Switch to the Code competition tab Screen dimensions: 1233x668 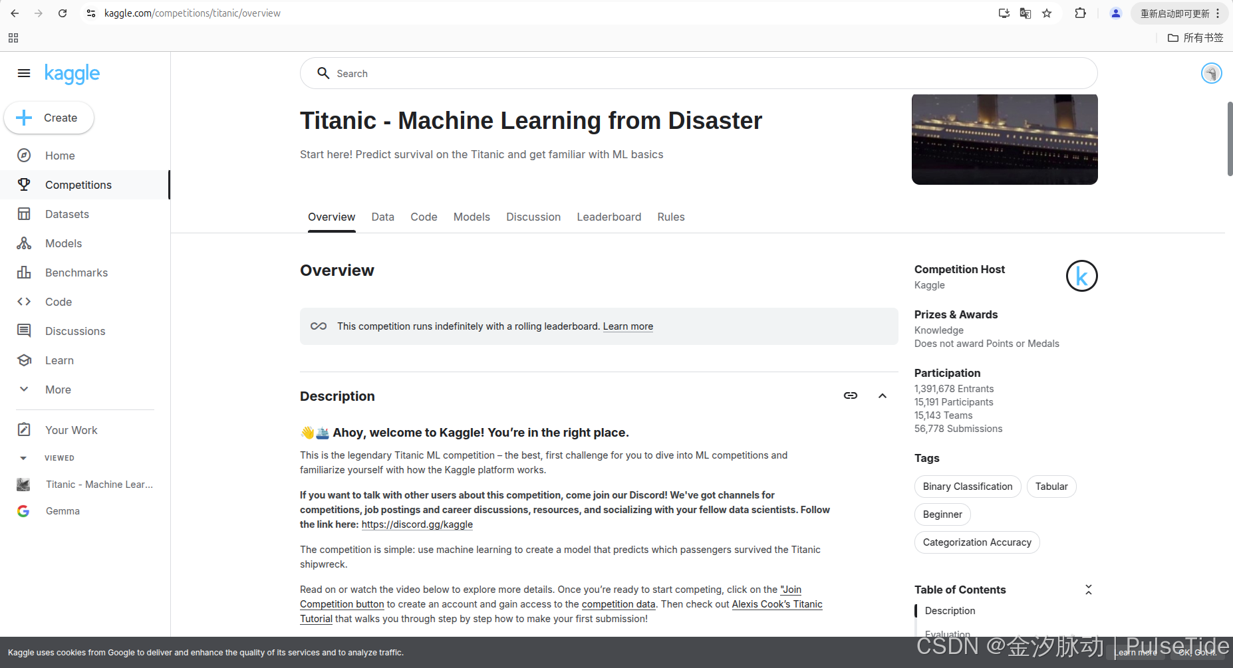point(424,217)
